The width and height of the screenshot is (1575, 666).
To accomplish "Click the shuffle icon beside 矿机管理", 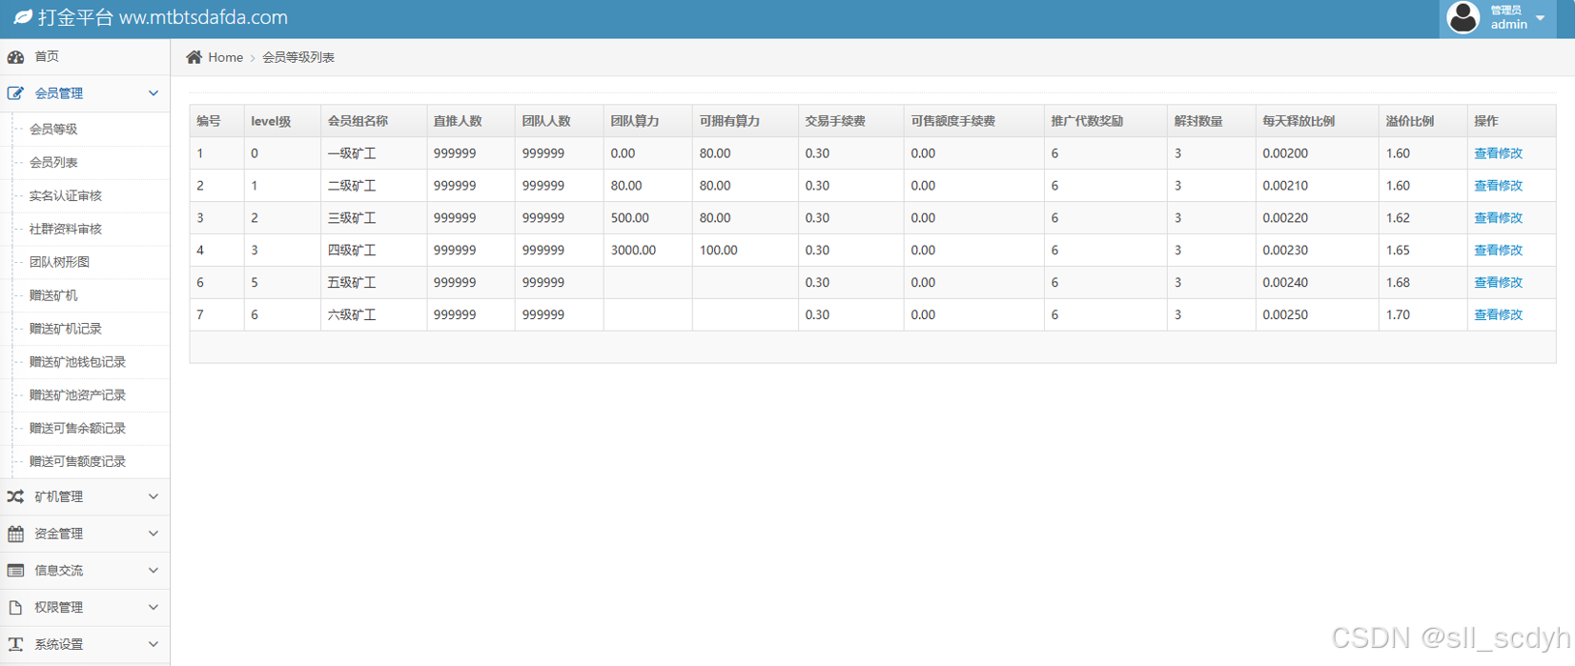I will click(x=15, y=496).
